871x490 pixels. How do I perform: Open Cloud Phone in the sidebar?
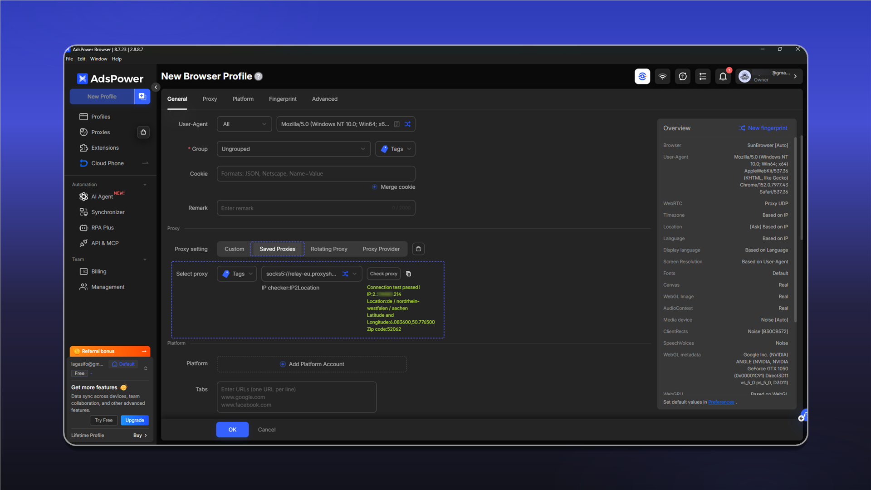coord(108,163)
